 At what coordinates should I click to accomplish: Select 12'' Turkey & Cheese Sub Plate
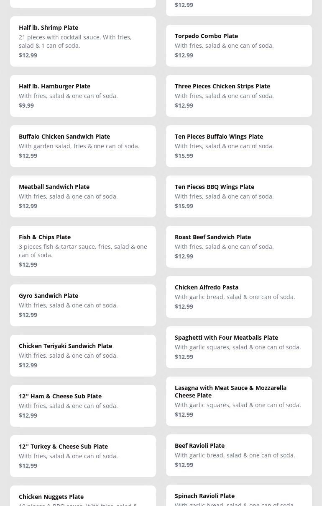coord(83,456)
